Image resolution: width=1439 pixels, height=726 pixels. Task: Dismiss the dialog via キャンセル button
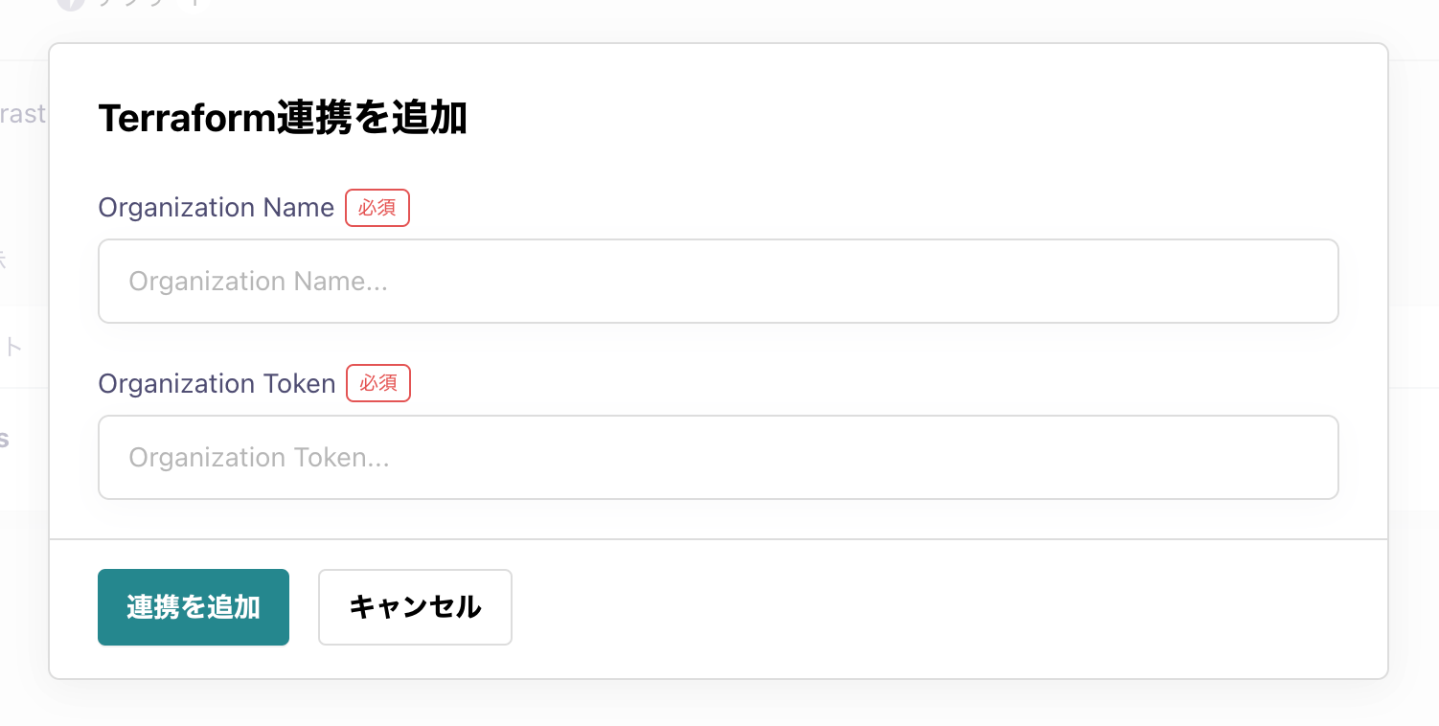[415, 607]
